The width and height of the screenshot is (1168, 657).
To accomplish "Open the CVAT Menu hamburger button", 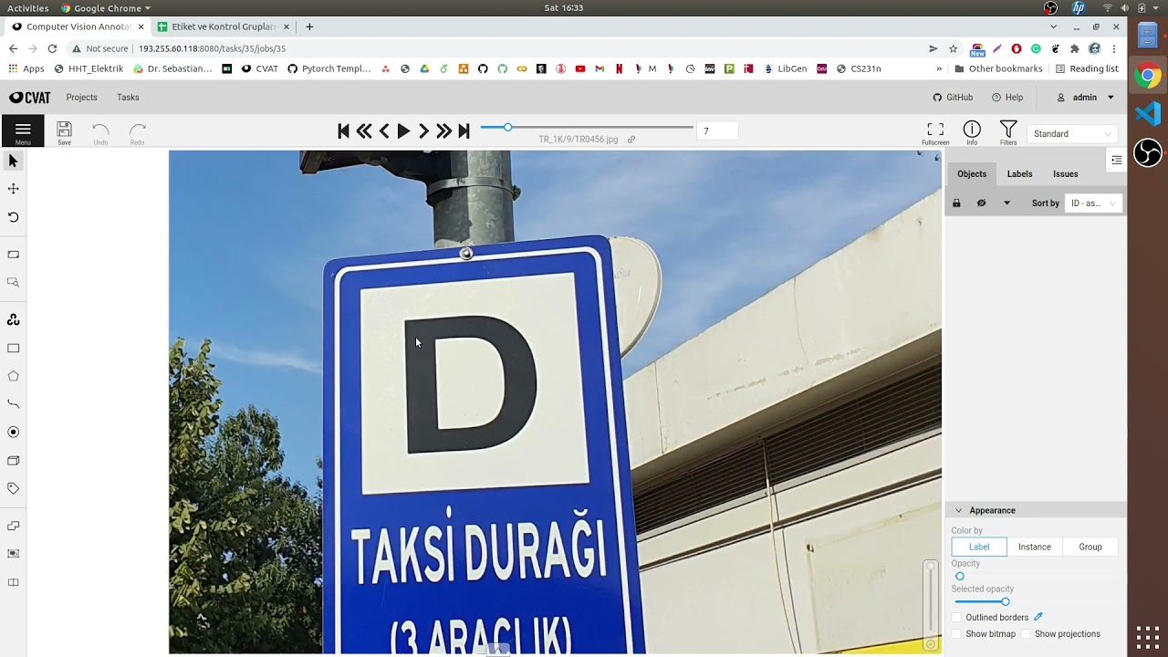I will 23,131.
